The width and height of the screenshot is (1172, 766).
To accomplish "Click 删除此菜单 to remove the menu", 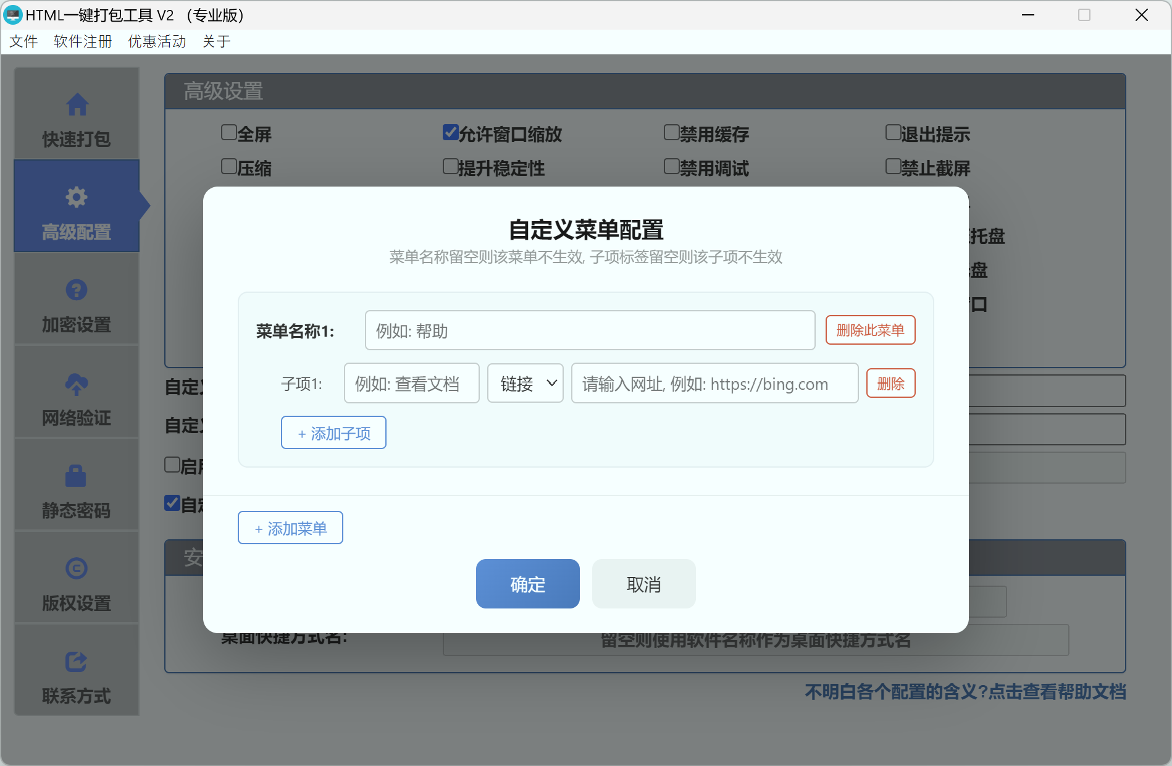I will click(870, 330).
